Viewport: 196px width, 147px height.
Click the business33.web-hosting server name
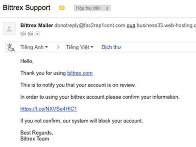pos(166,25)
